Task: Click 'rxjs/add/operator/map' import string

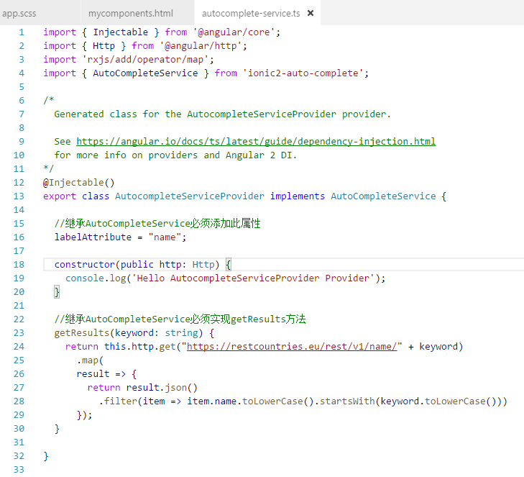Action: (x=145, y=60)
